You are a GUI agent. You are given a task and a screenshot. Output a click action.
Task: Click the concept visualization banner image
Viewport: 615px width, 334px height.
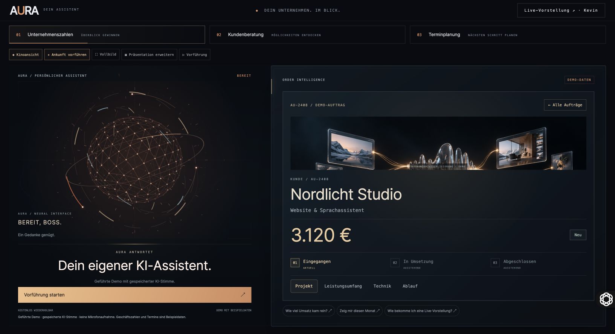[x=438, y=143]
